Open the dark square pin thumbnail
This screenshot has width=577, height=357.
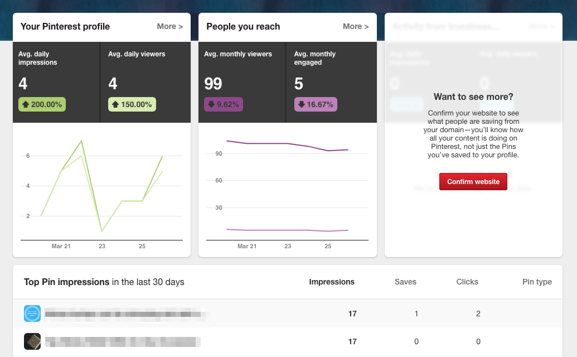[32, 341]
